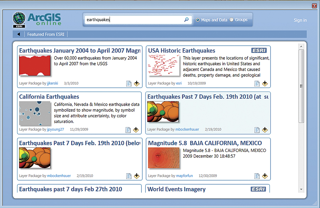Open mbockenhauer link on Earthquakes (at su card
The width and height of the screenshot is (320, 208).
click(187, 129)
